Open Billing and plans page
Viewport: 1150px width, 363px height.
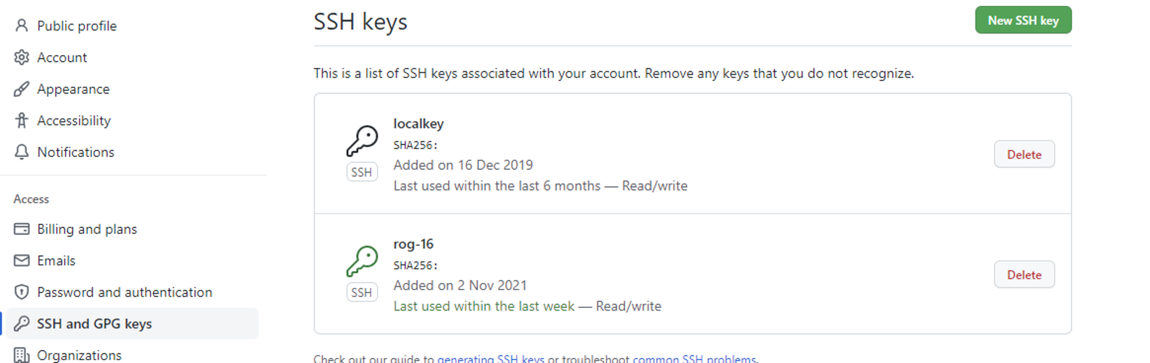[x=87, y=229]
